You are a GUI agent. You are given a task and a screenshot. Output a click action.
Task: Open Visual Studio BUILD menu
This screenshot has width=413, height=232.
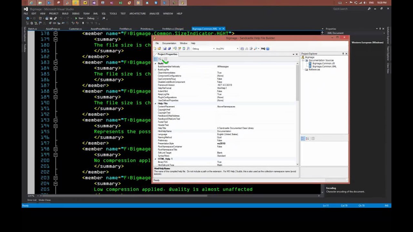pyautogui.click(x=65, y=14)
